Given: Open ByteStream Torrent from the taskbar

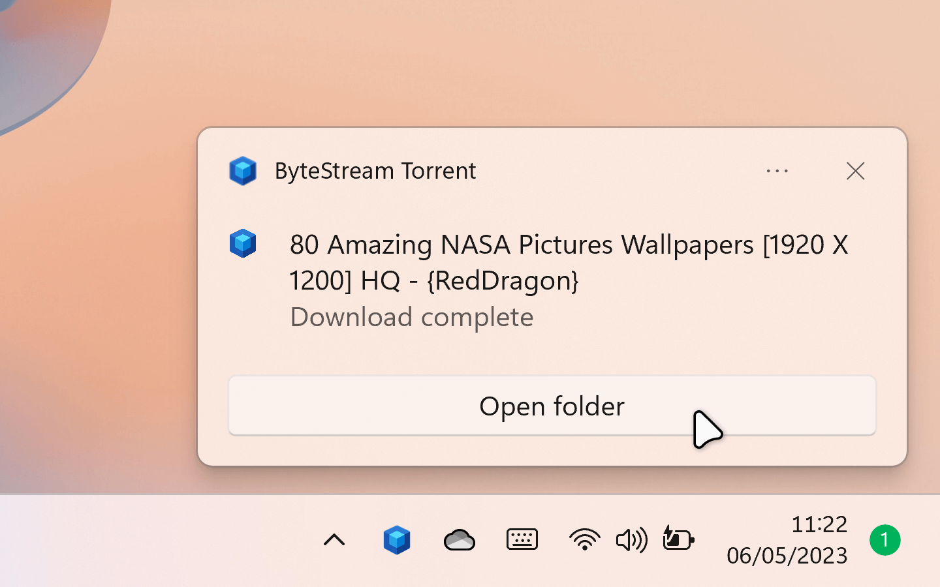Looking at the screenshot, I should pyautogui.click(x=397, y=540).
